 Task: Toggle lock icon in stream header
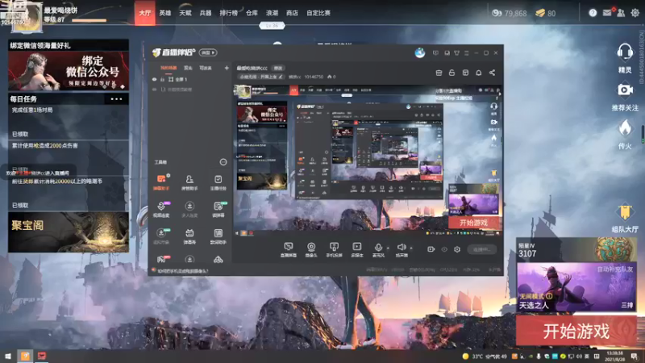point(451,73)
